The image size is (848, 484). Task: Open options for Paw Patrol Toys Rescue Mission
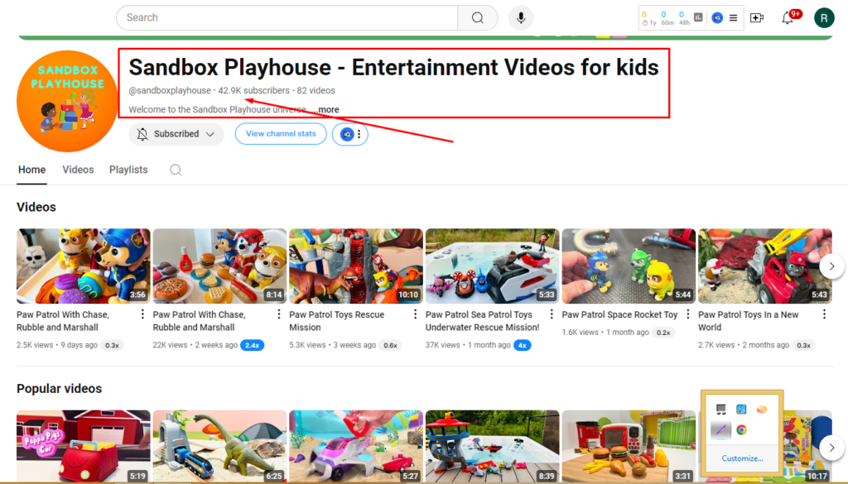tap(415, 314)
